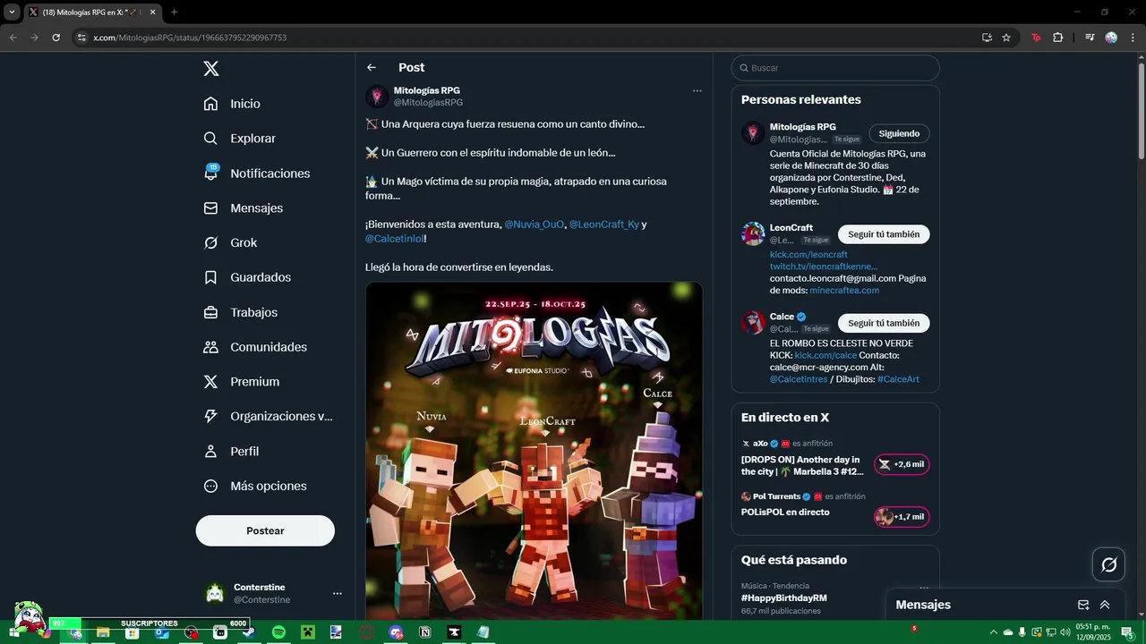Click LeonCraft avatar in Personas relevantes
Screen dimensions: 1146x644
pos(753,233)
